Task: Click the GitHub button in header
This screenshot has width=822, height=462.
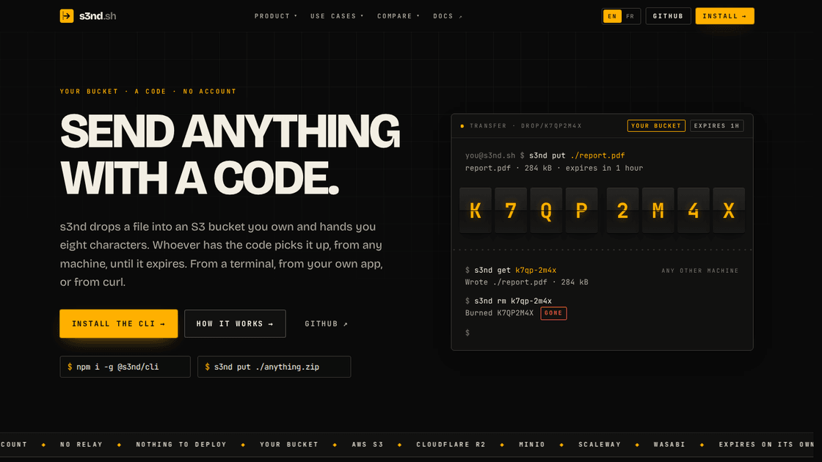Action: pos(668,16)
